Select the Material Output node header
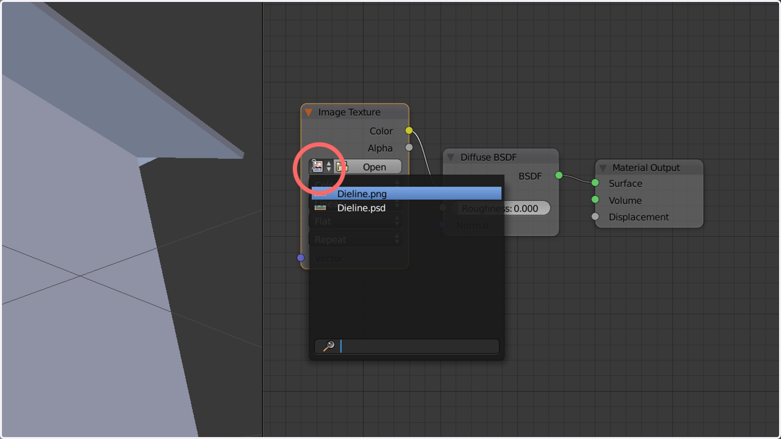The width and height of the screenshot is (781, 439). 649,168
